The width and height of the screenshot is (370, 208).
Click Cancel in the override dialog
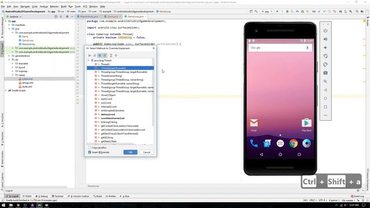(x=146, y=153)
